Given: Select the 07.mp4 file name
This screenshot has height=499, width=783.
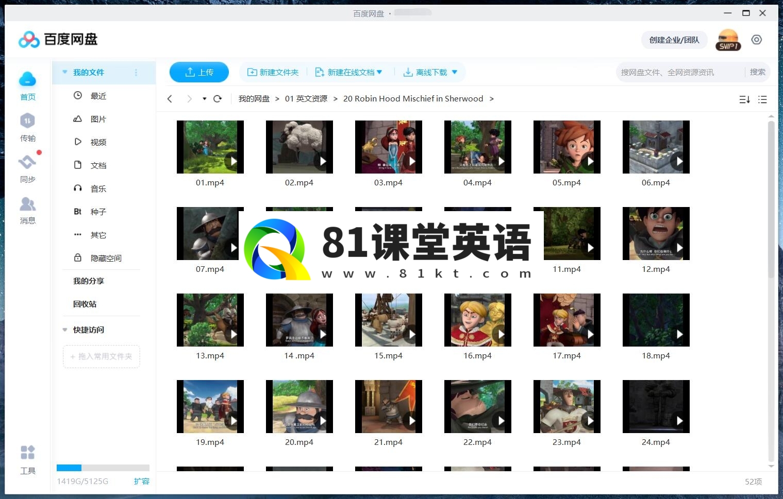Looking at the screenshot, I should (210, 269).
